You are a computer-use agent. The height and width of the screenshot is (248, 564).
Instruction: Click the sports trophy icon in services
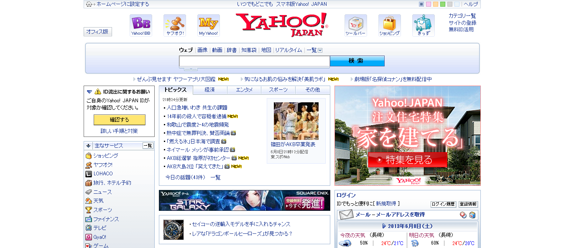click(x=89, y=210)
